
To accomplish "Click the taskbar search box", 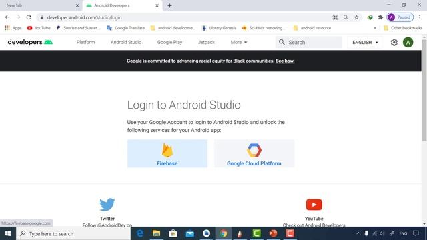I will (x=73, y=233).
